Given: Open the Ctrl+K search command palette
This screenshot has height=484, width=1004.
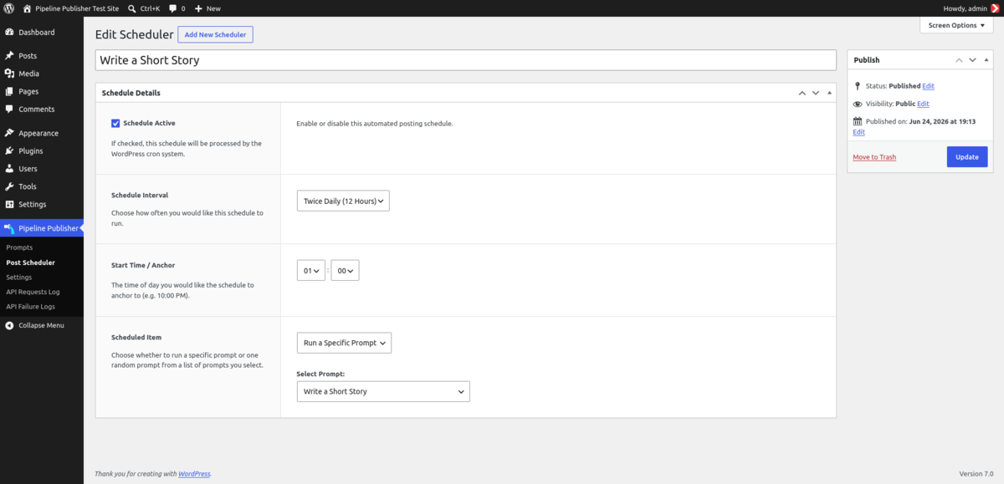Looking at the screenshot, I should pyautogui.click(x=145, y=8).
